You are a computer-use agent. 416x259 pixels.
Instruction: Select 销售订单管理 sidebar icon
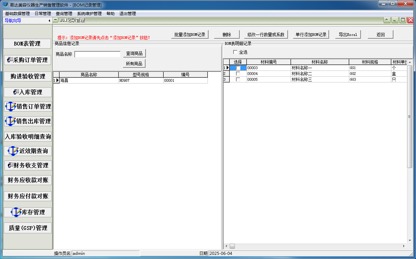click(x=28, y=106)
